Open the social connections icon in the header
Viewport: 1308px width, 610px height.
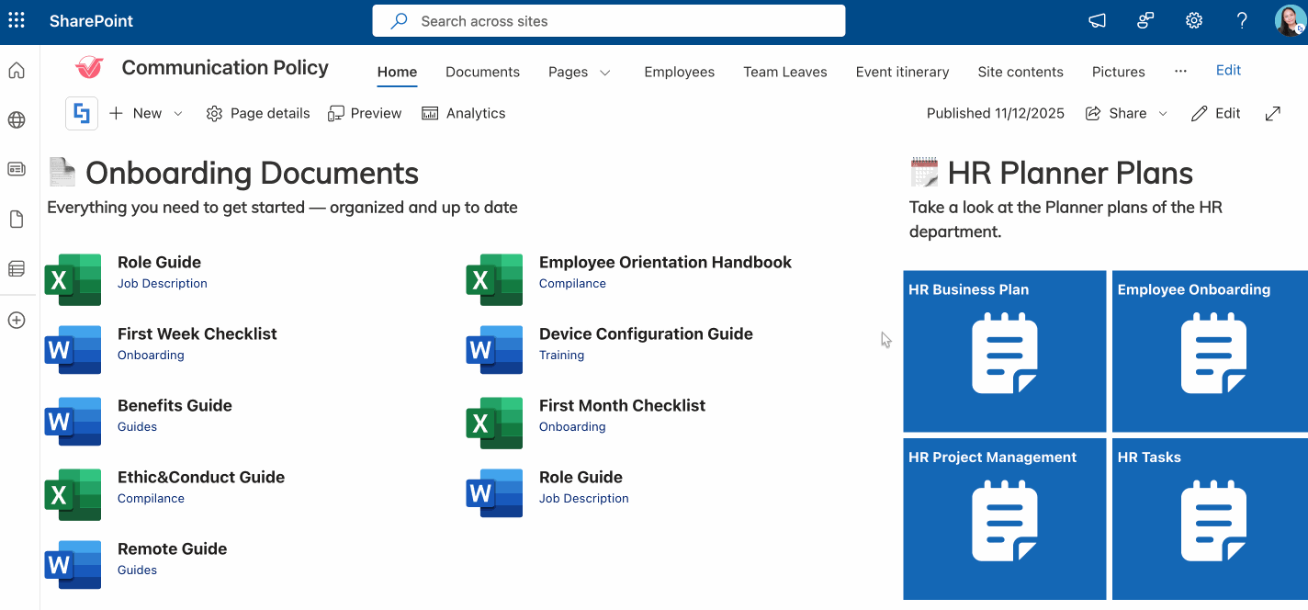[1145, 20]
